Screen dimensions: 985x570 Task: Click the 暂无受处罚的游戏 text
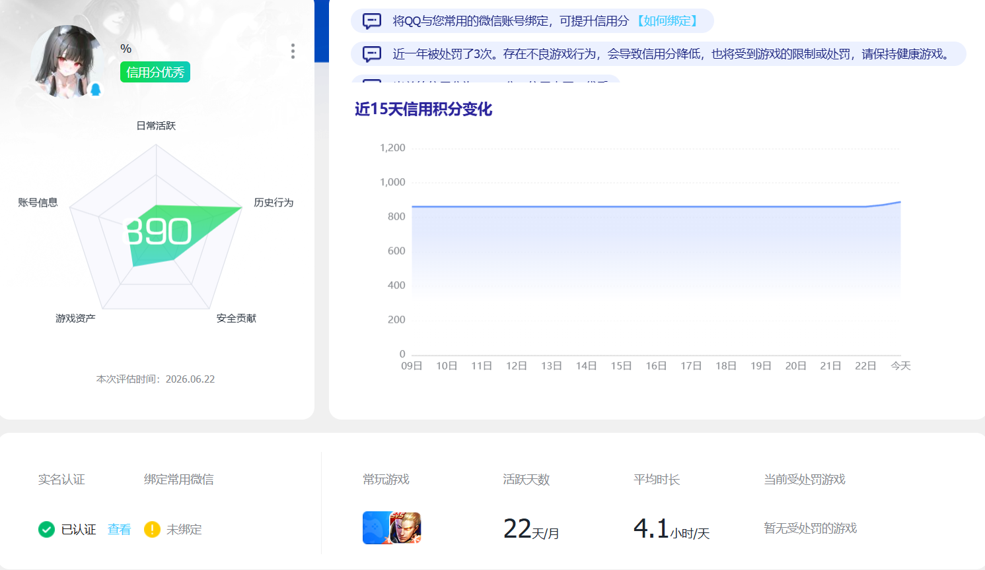click(x=811, y=528)
